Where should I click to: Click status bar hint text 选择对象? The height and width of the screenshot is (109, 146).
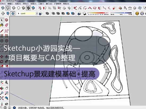[23, 108]
